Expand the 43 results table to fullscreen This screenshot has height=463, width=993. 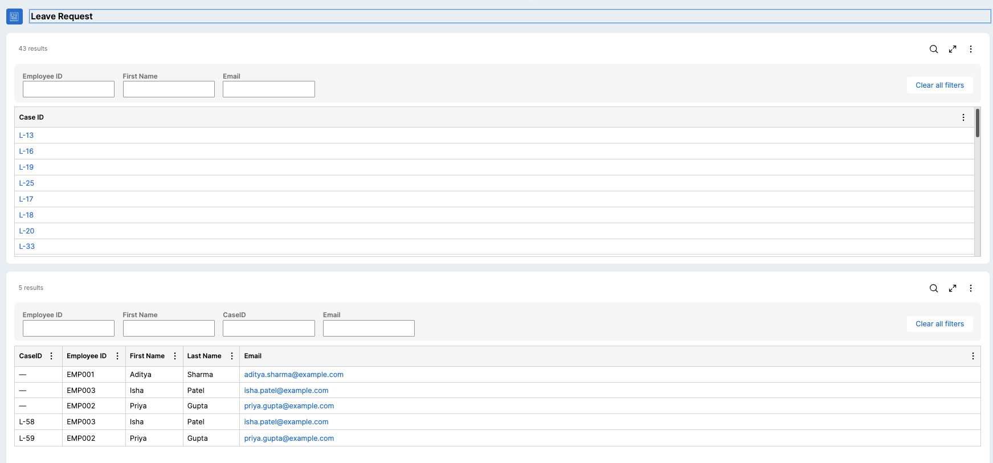pos(952,49)
